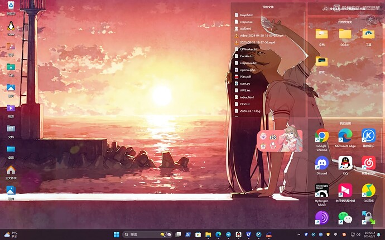This screenshot has width=385, height=240.
Task: Open the volume control in system tray
Action: click(358, 234)
